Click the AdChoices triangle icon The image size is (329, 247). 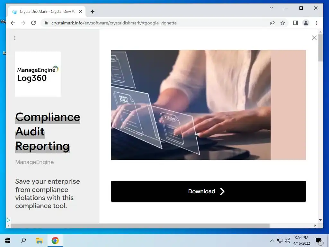(8, 220)
